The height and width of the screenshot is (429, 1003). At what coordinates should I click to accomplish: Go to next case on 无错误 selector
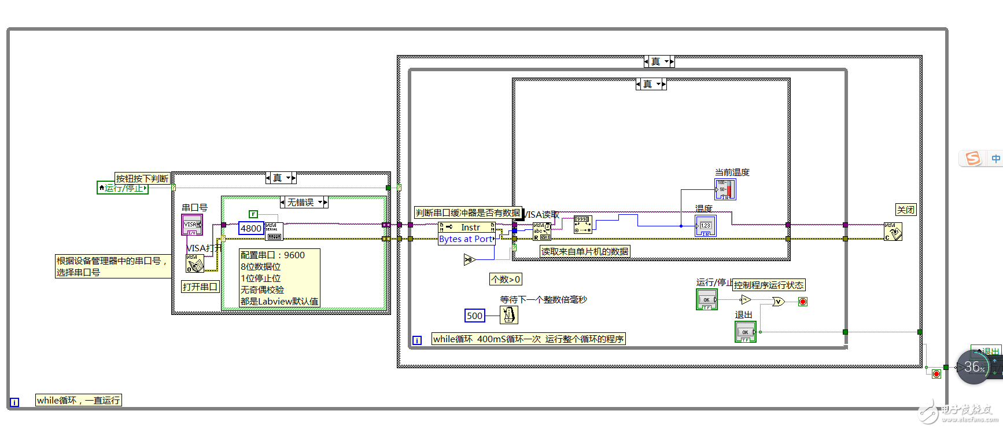click(326, 202)
